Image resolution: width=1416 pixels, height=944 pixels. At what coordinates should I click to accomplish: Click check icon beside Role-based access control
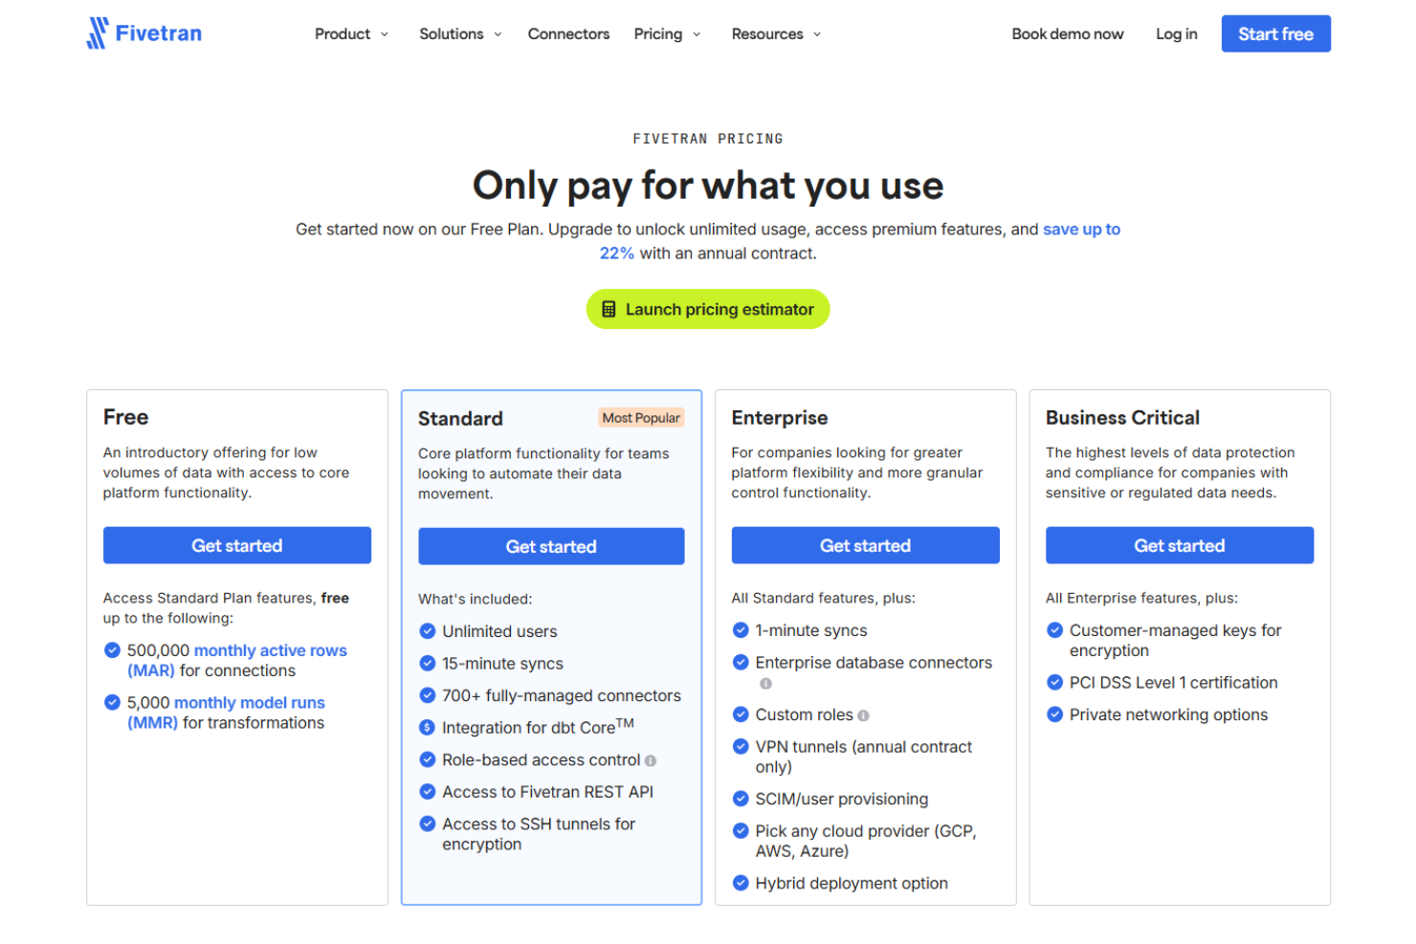pos(428,759)
